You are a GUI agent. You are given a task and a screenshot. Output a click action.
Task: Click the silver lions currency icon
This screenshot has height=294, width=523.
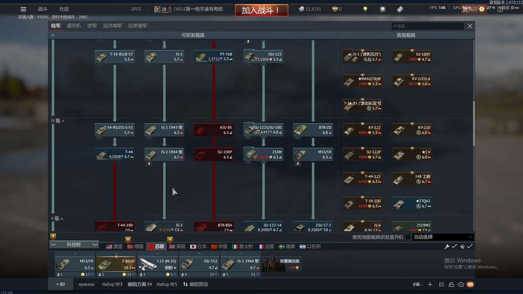click(x=301, y=9)
